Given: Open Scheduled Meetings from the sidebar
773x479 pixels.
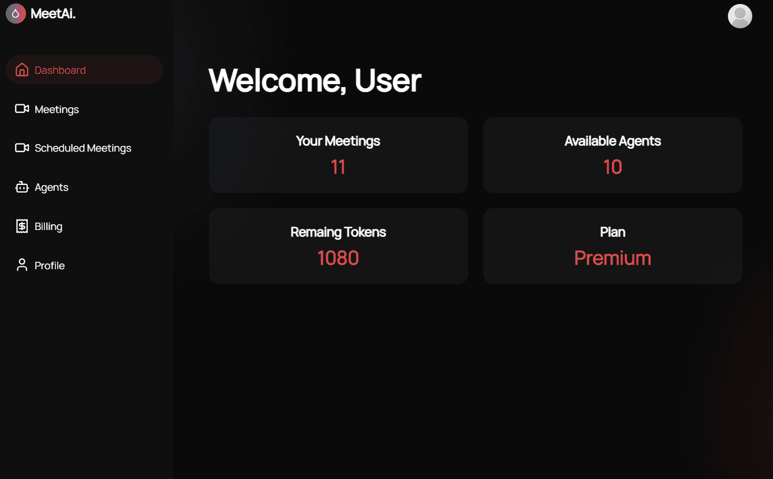Looking at the screenshot, I should [x=83, y=148].
